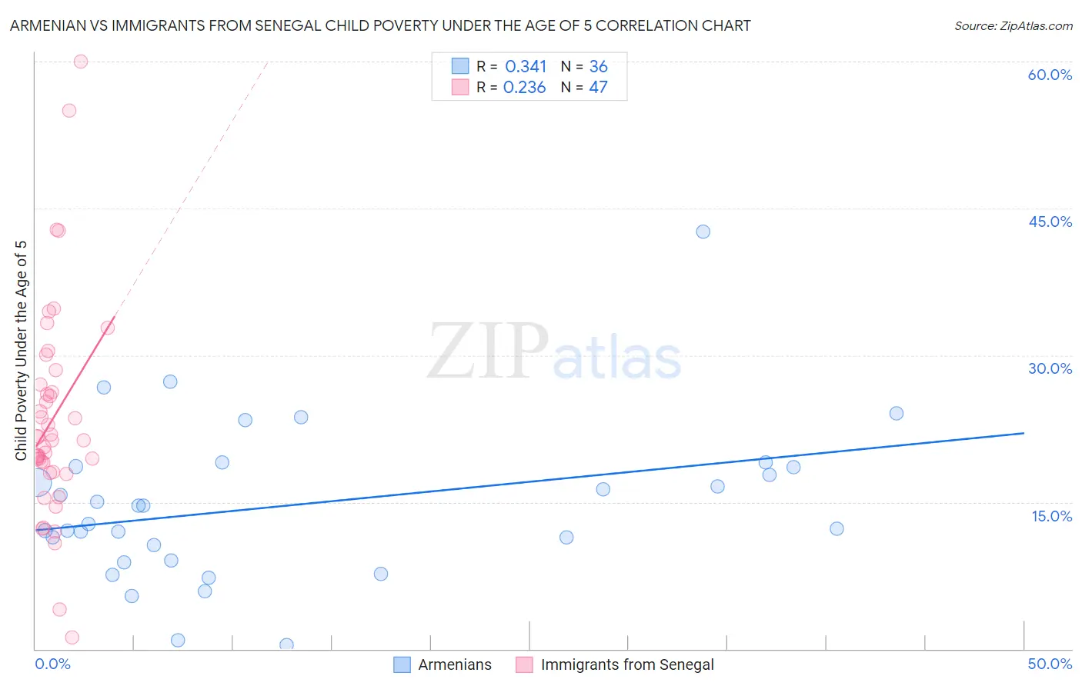Click the blue Armenians legend swatch at bottom
1082x686 pixels.
coord(402,664)
